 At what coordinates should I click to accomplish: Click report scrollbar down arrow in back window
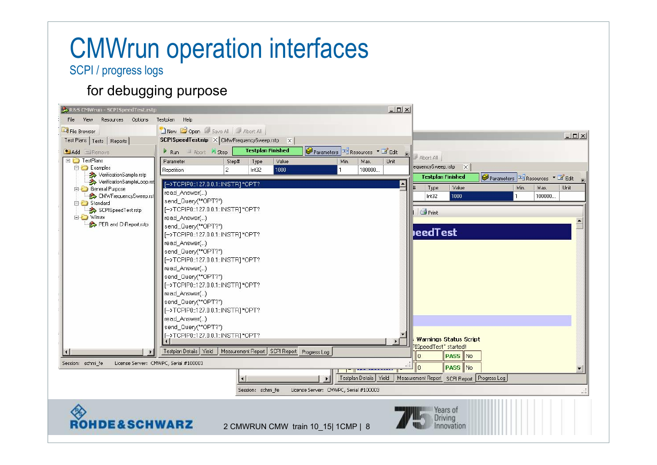coord(579,368)
